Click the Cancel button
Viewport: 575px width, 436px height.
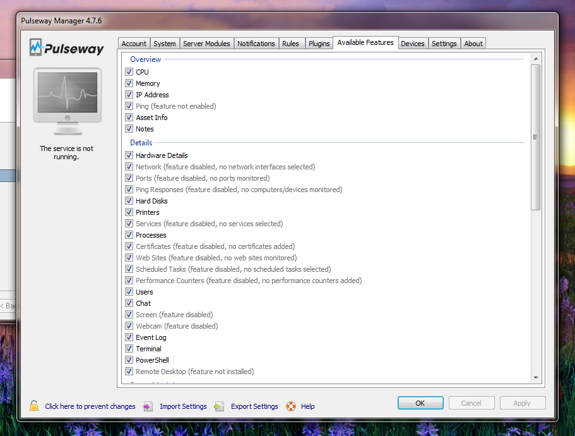click(x=471, y=403)
